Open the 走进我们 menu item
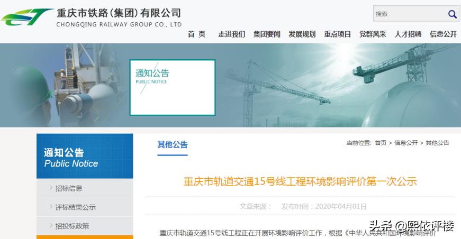 coord(232,34)
